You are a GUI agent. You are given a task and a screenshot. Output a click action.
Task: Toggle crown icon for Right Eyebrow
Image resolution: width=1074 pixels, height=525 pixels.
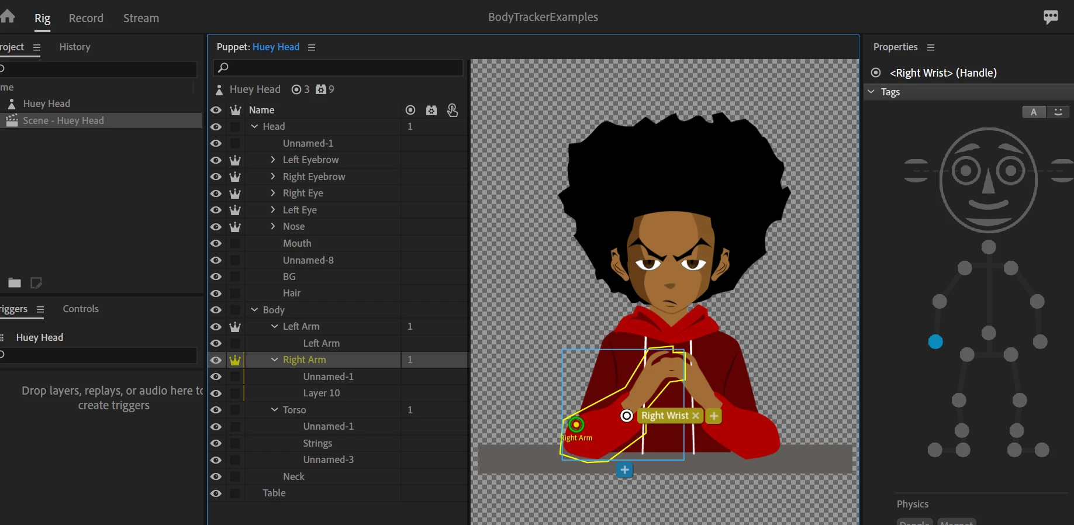[x=235, y=177]
